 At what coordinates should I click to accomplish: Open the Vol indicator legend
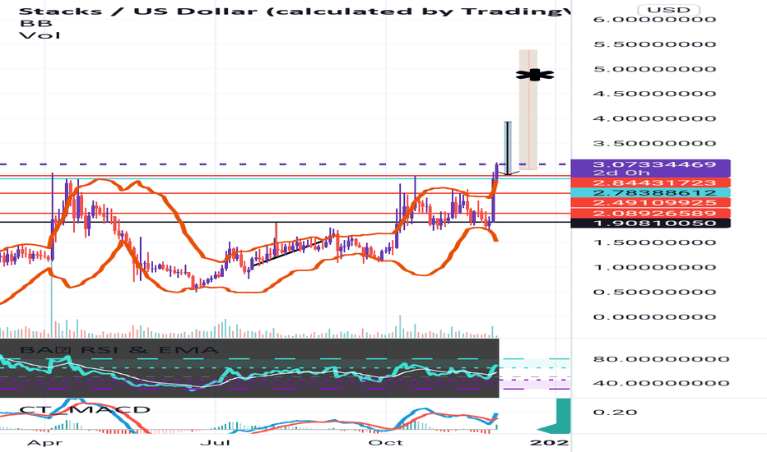40,35
